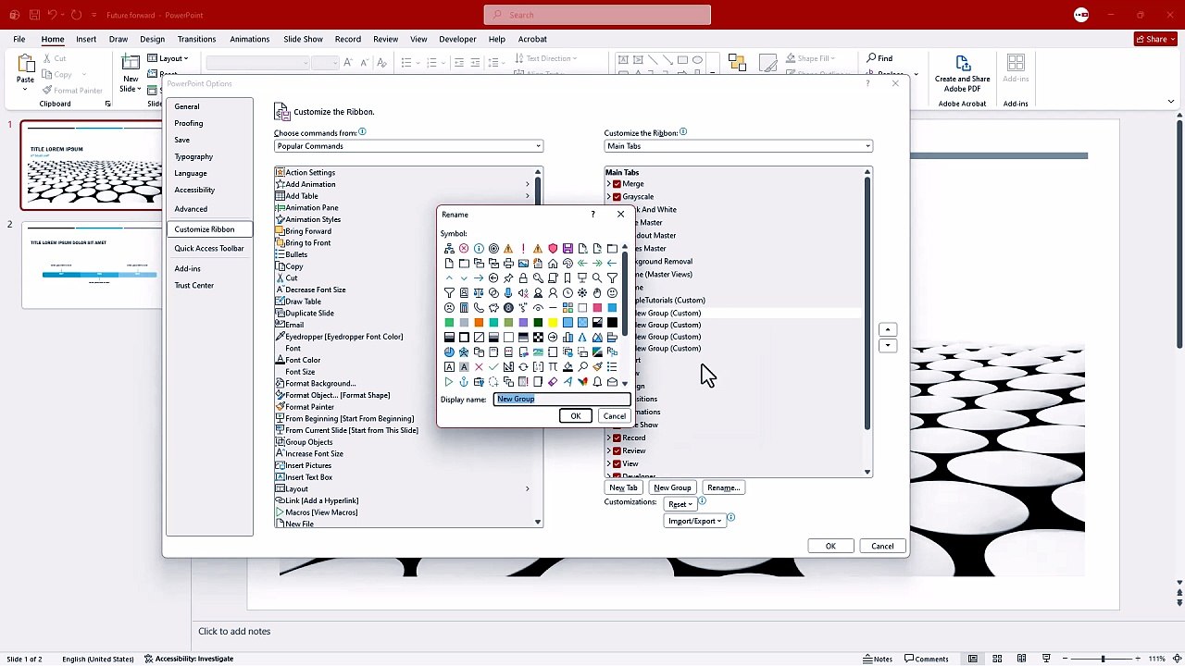The width and height of the screenshot is (1185, 666).
Task: Select the smiley face symbol
Action: coord(612,293)
